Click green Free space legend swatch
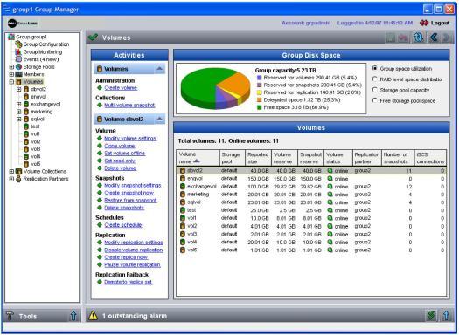This screenshot has height=335, width=459. (259, 107)
